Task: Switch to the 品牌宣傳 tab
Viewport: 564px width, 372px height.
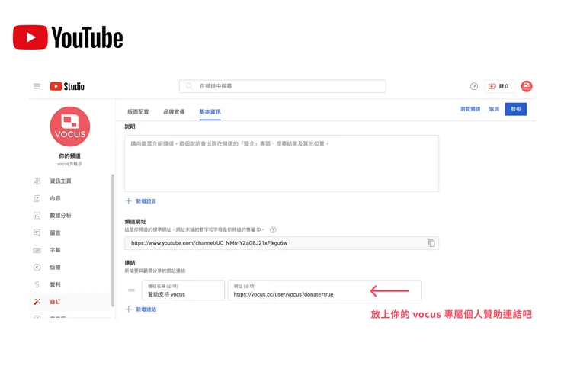Action: 174,112
